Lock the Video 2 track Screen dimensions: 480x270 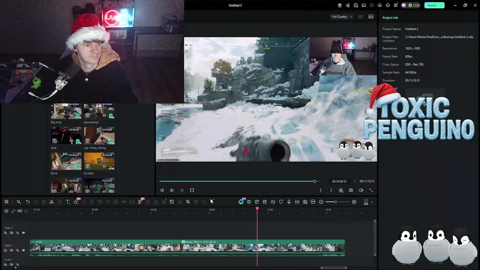5,233
